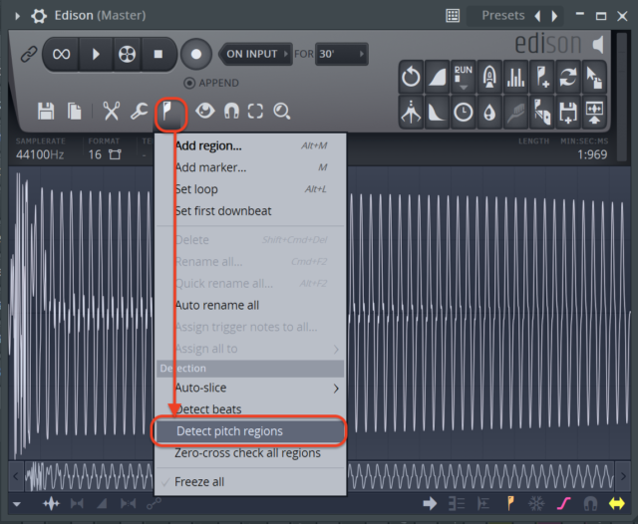Screen dimensions: 638x524
Task: Select the APPEND radio option
Action: [190, 83]
